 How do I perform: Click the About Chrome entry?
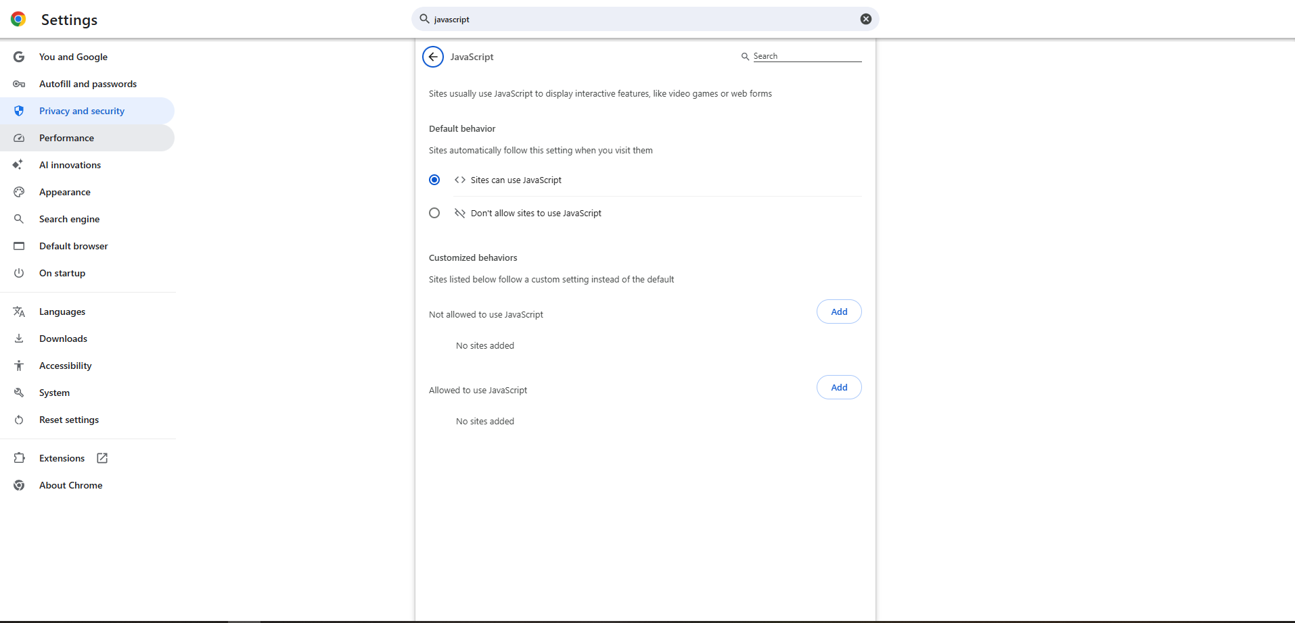point(70,484)
